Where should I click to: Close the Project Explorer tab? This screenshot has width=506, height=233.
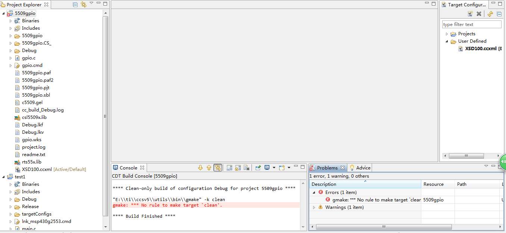pos(46,4)
